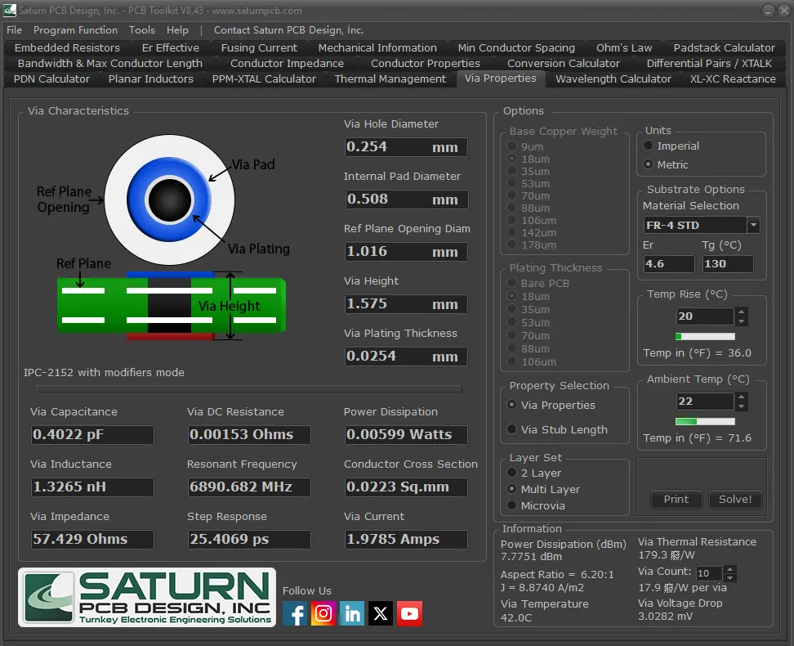The height and width of the screenshot is (646, 794).
Task: Click the Internal Pad Diameter field
Action: pyautogui.click(x=406, y=200)
